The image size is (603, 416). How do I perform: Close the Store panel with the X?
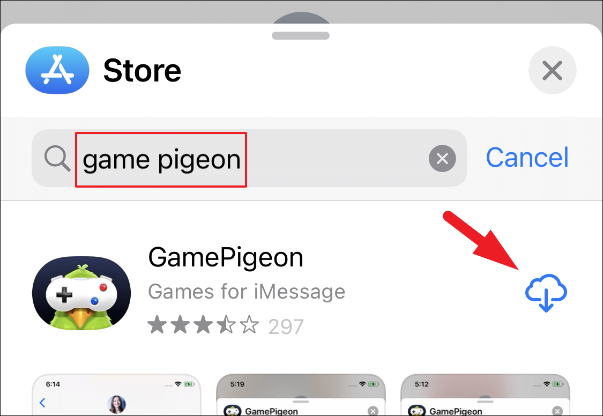pos(552,70)
